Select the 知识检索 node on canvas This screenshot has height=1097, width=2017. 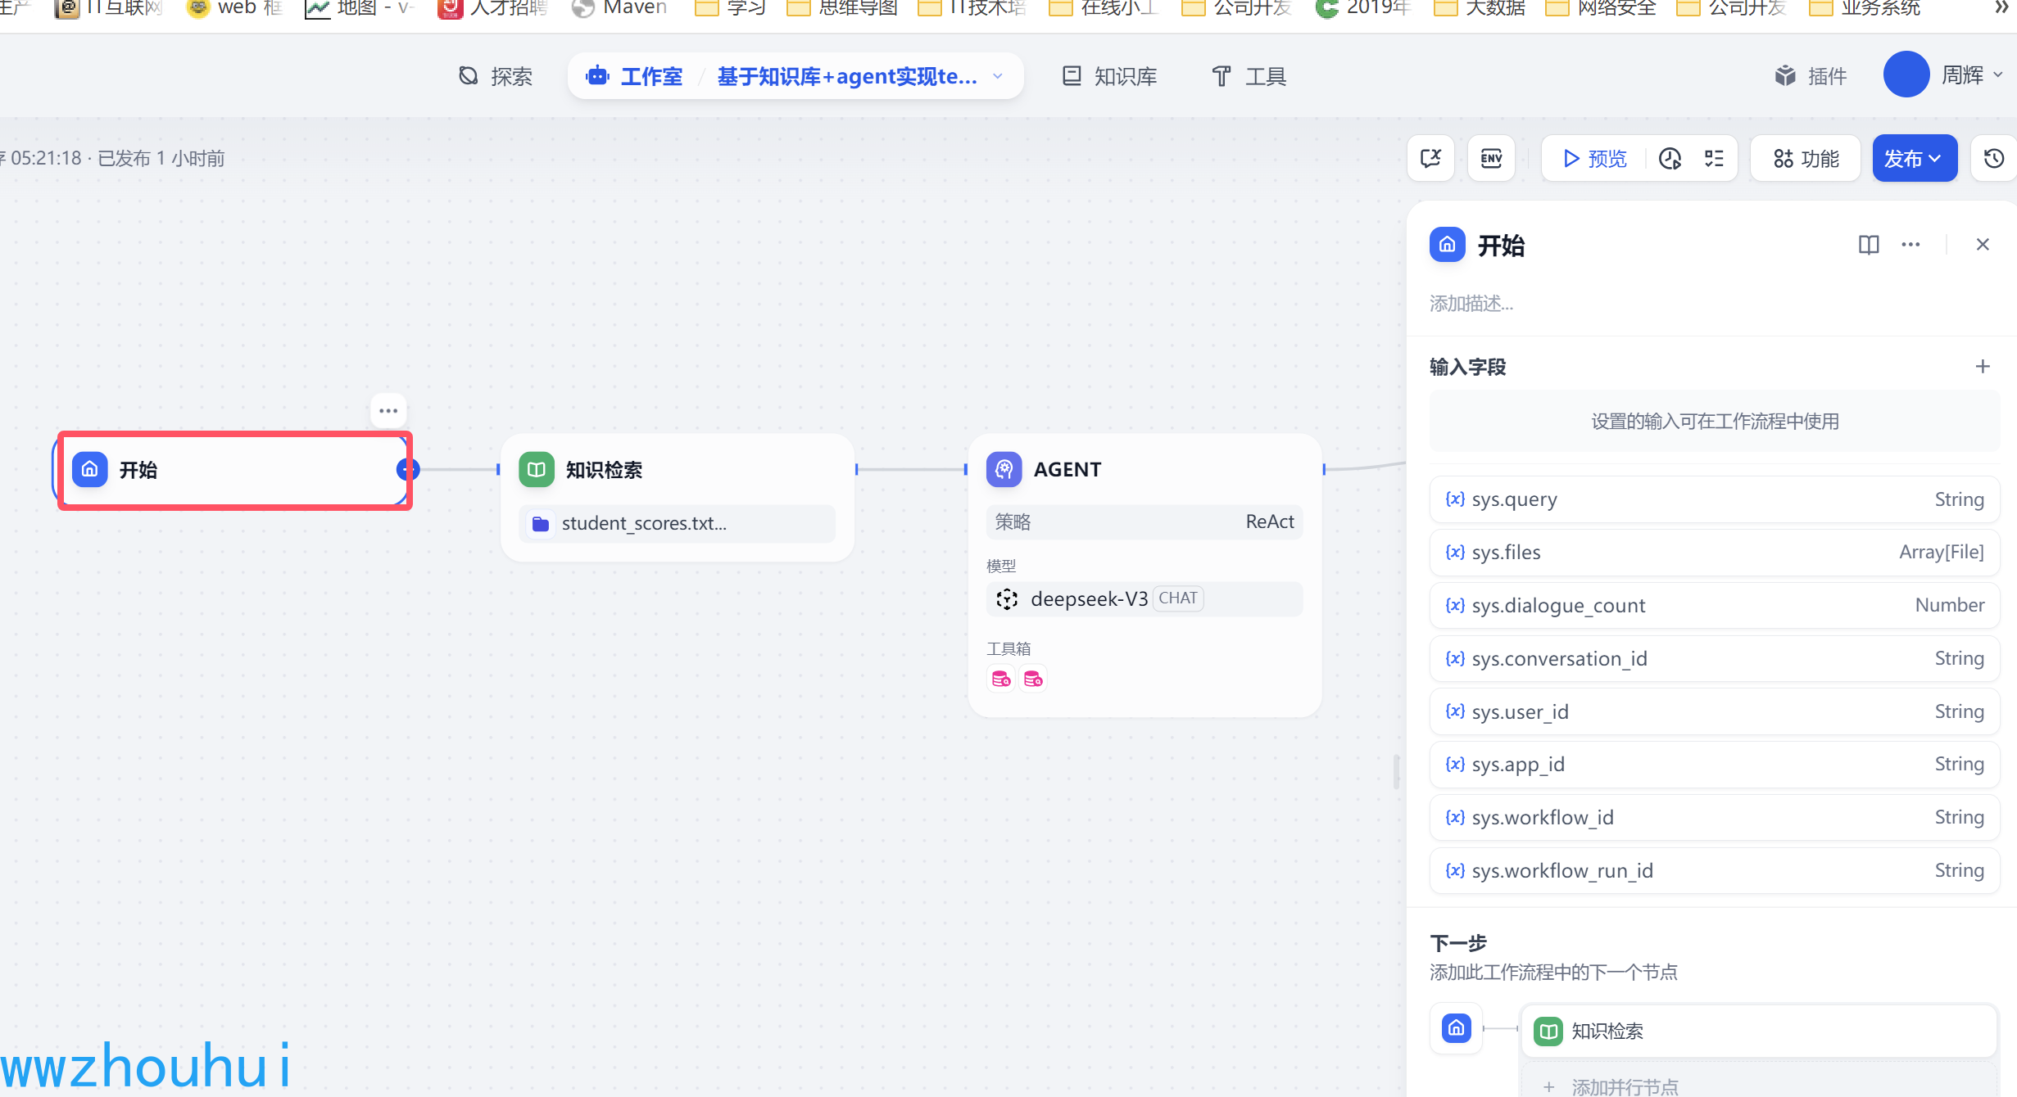(677, 470)
